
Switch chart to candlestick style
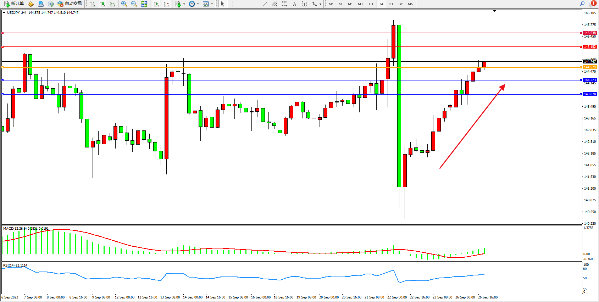102,4
